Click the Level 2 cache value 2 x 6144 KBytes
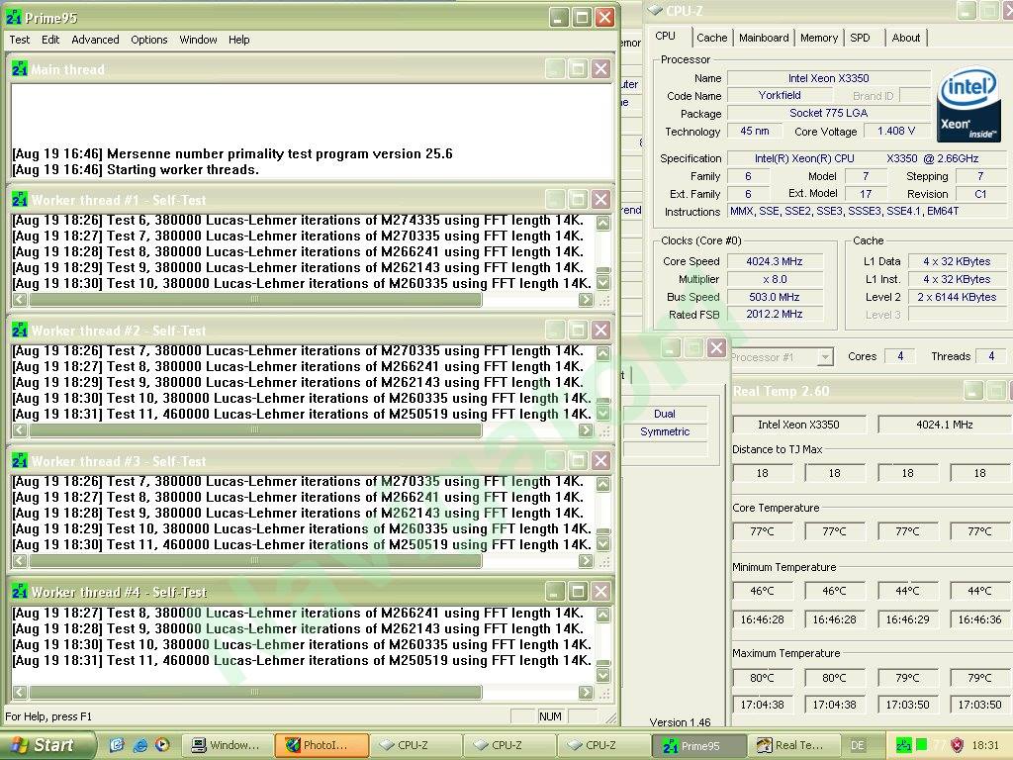The image size is (1013, 760). pos(957,297)
